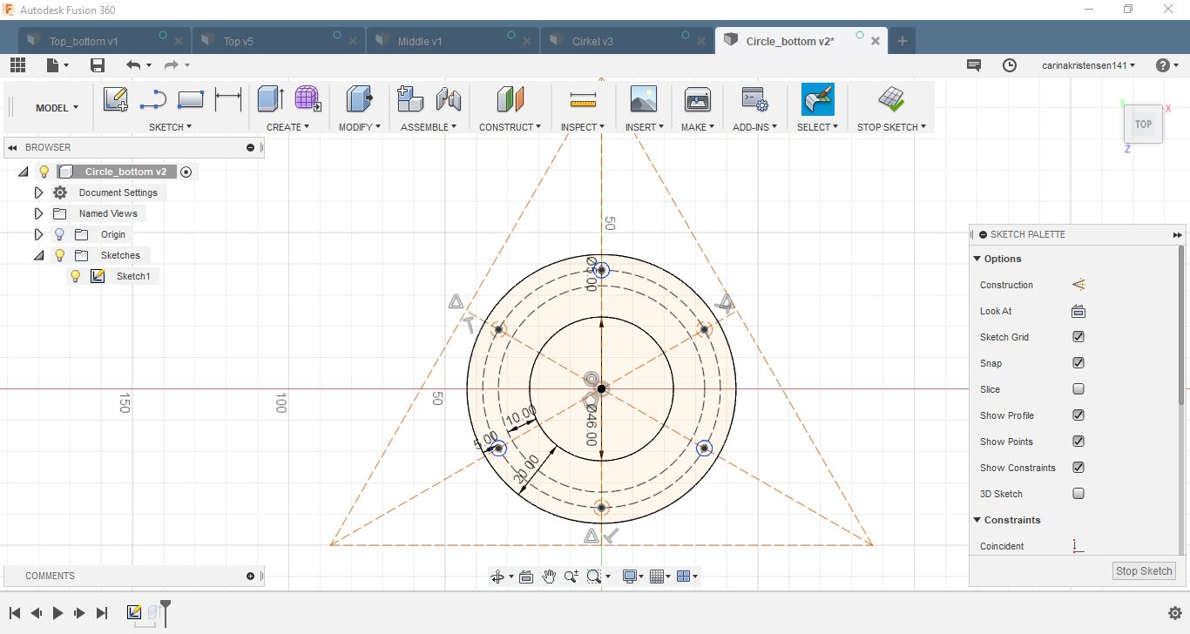The image size is (1190, 634).
Task: Click the Save floppy disk icon
Action: pyautogui.click(x=98, y=65)
